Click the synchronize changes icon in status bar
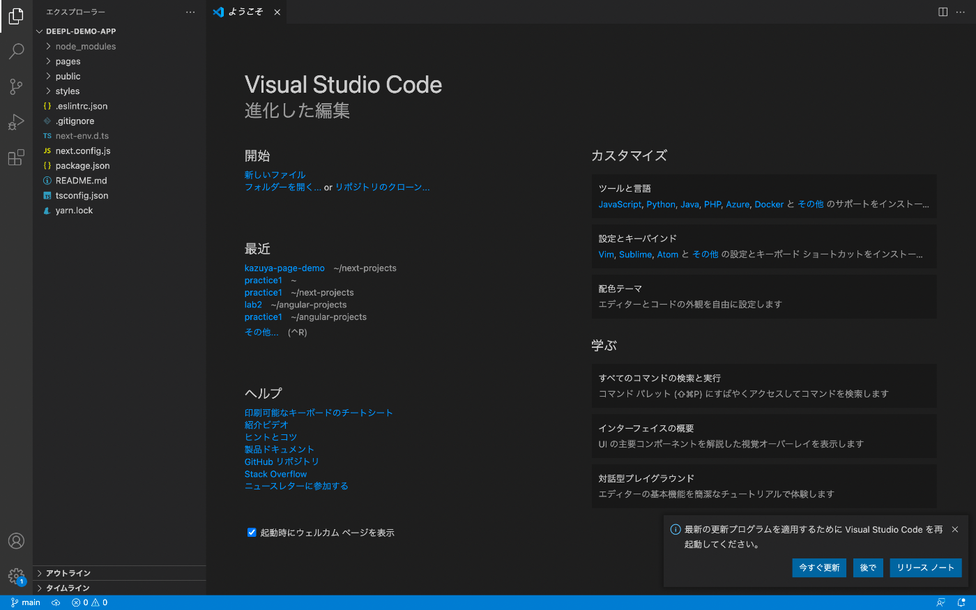The image size is (976, 610). click(x=56, y=602)
